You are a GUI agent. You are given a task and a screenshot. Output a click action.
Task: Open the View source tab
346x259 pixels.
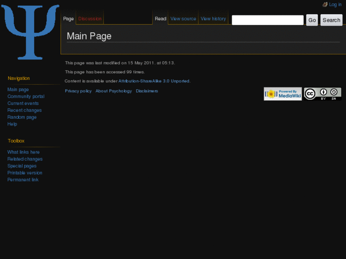183,19
